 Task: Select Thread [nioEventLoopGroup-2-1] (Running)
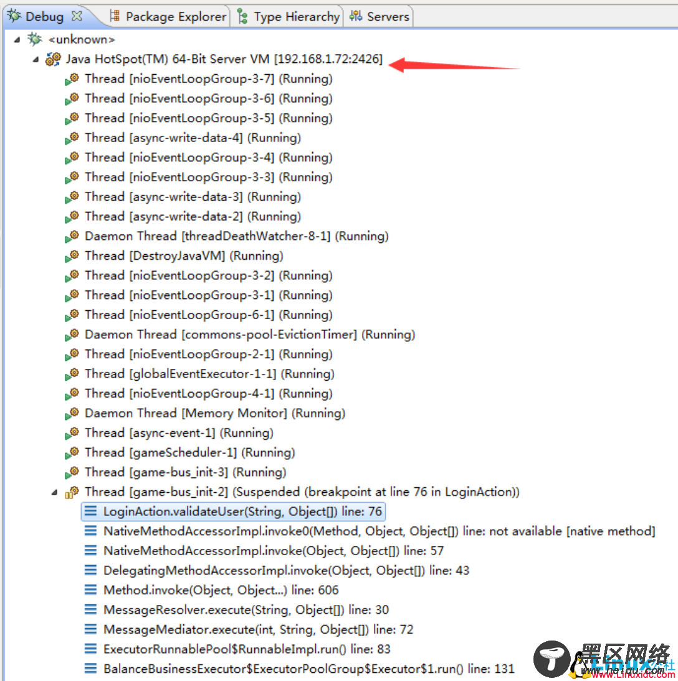pos(209,355)
